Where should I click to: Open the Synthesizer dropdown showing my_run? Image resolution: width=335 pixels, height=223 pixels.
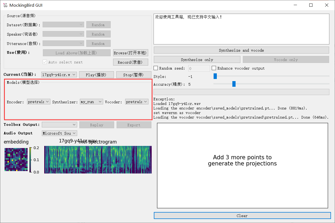(91, 101)
